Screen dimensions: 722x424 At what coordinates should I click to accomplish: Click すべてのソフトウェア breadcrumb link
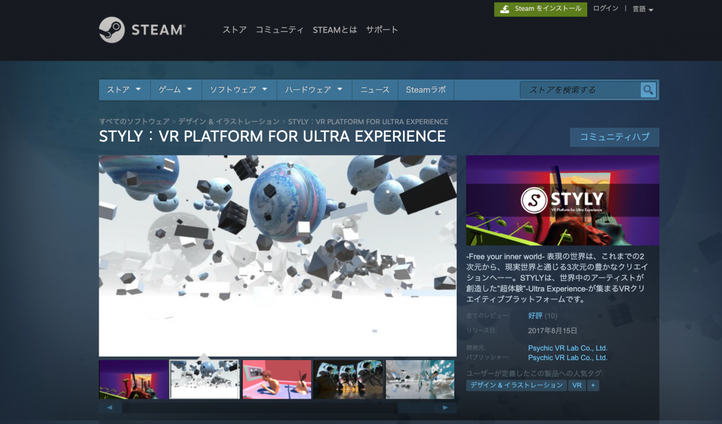(134, 122)
